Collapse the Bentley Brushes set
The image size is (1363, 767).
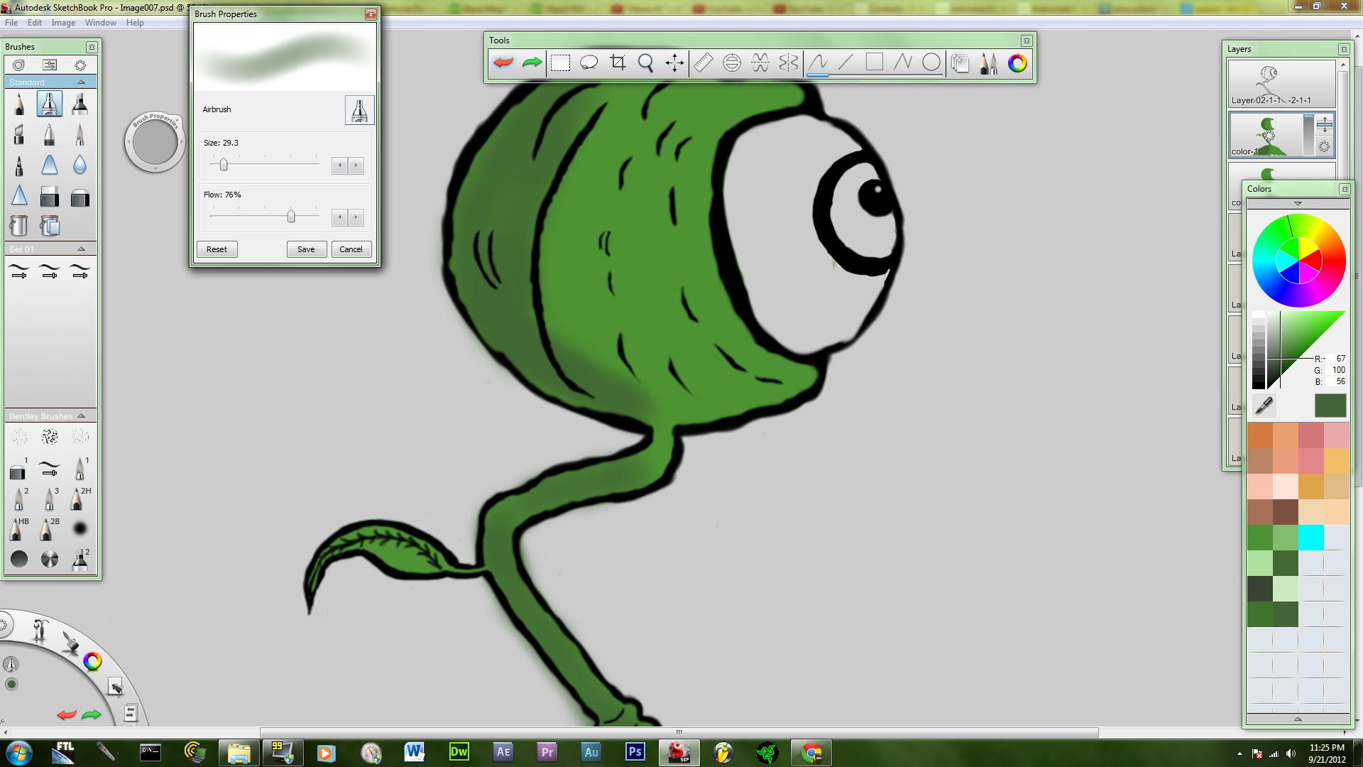point(81,416)
